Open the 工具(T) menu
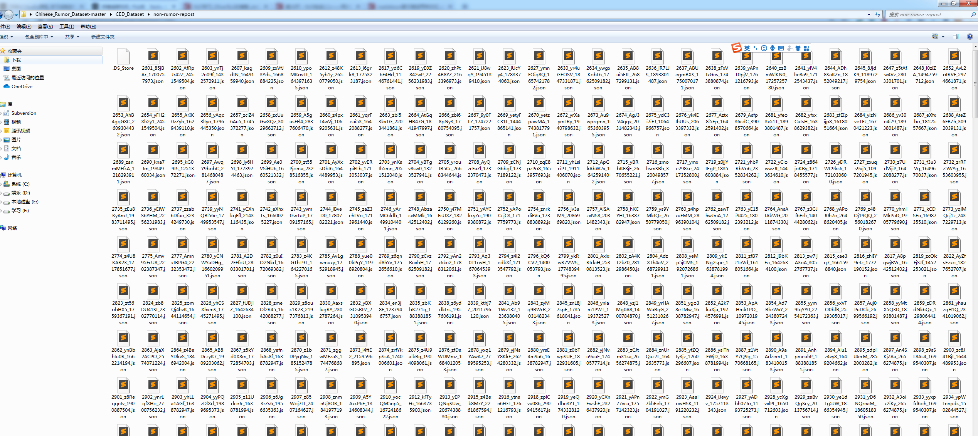Screen dimensions: 978x436 (66, 26)
